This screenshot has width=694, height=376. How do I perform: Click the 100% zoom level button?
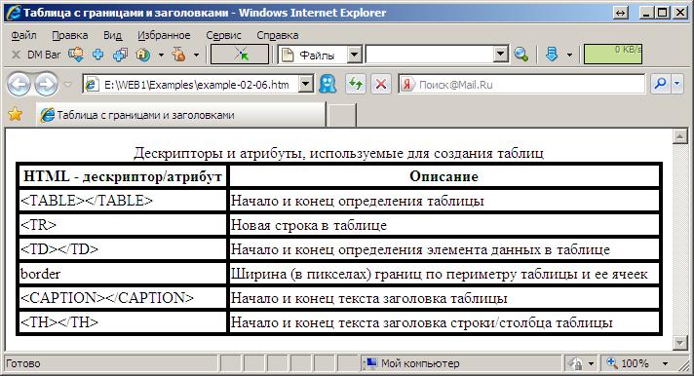click(629, 363)
